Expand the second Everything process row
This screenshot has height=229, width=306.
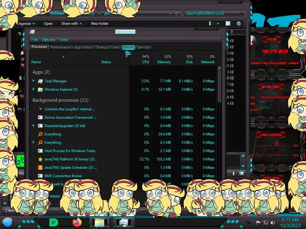(33, 142)
